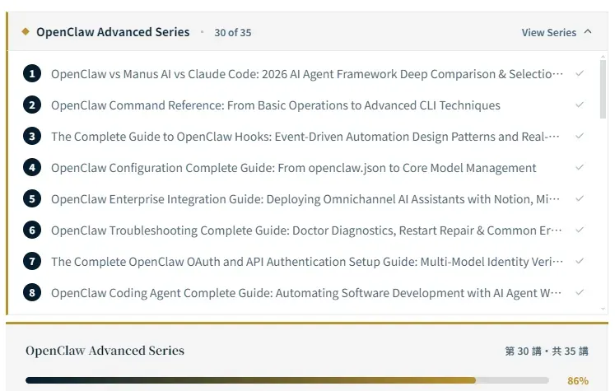Open OpenClaw Enterprise Integration Guide article
Screen dimensions: 615x391
tap(305, 198)
